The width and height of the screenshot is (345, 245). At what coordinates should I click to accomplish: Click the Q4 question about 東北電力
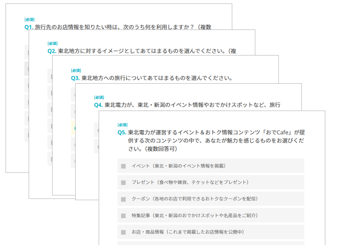tap(192, 105)
